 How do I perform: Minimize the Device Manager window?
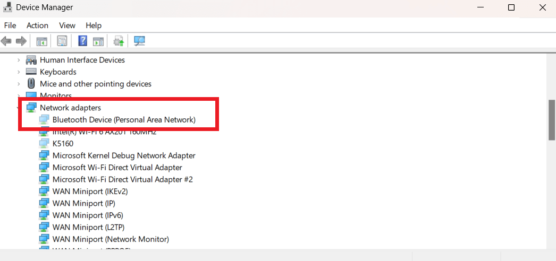coord(481,7)
